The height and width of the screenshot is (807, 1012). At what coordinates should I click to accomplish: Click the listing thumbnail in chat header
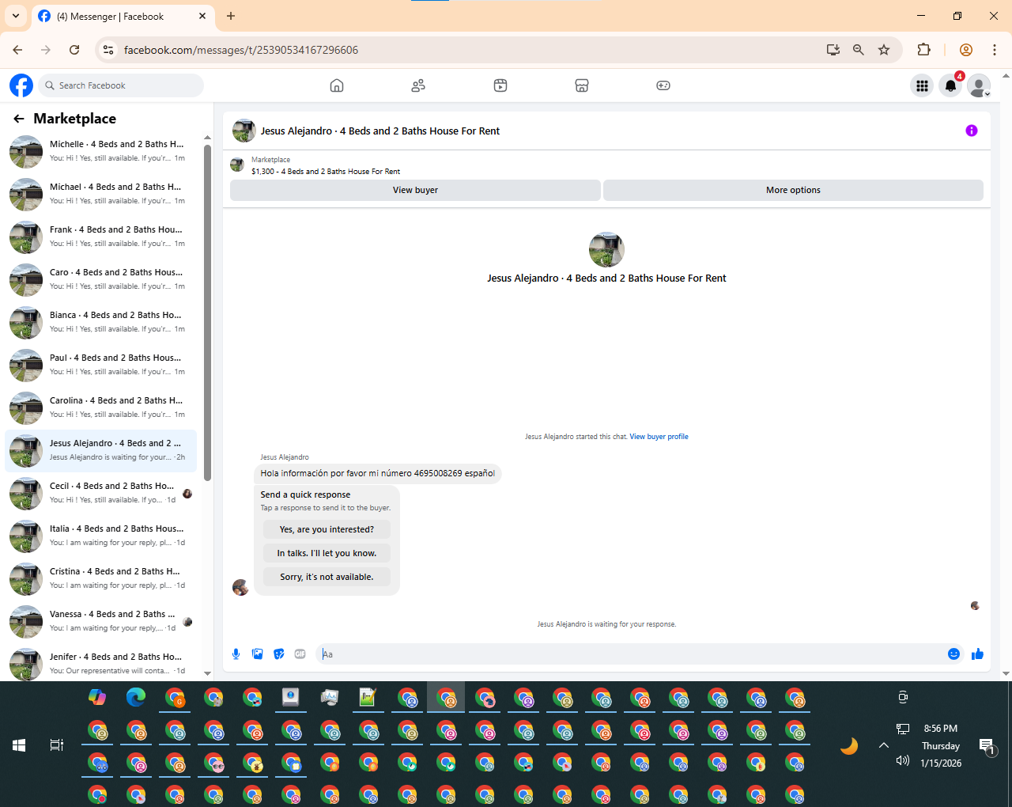click(244, 131)
